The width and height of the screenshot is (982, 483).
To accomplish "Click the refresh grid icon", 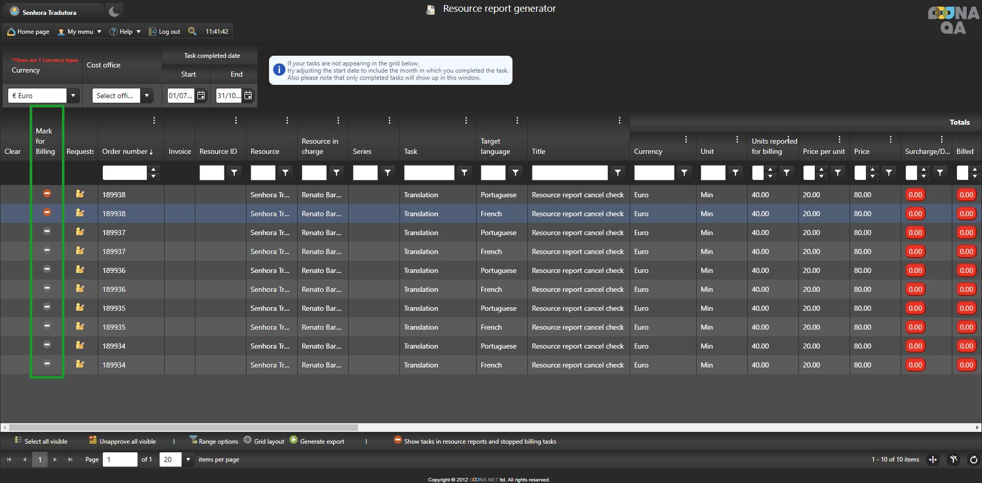I will click(973, 459).
